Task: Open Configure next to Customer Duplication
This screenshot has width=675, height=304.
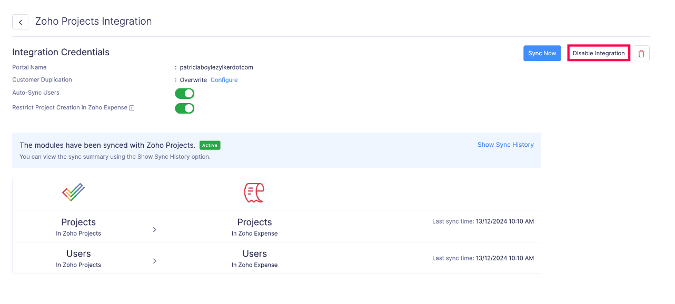Action: pos(224,79)
